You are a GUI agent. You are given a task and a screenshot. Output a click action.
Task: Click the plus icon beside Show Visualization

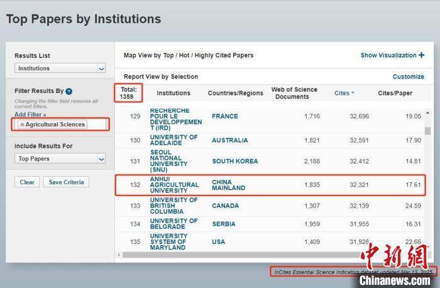(x=421, y=55)
